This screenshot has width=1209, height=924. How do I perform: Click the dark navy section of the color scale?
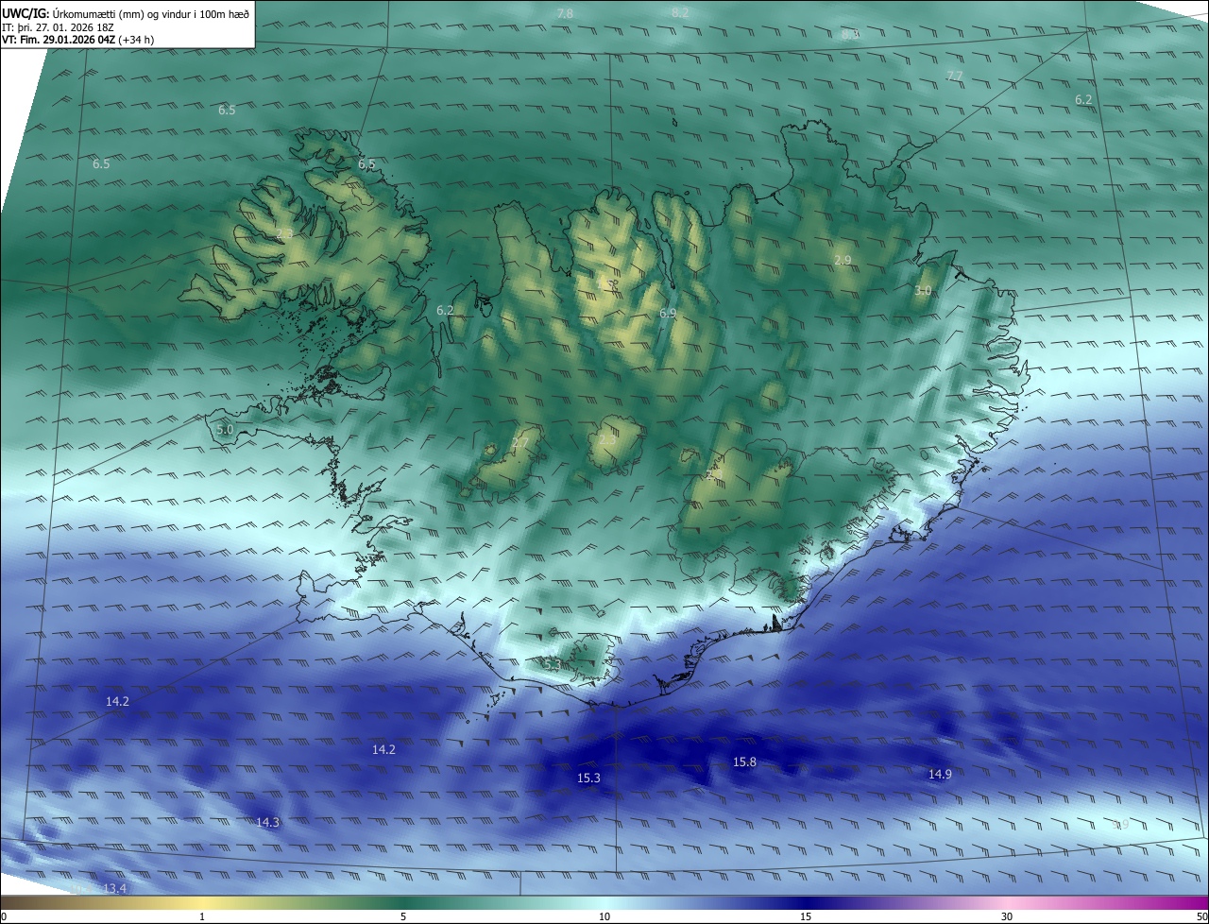pos(806,903)
